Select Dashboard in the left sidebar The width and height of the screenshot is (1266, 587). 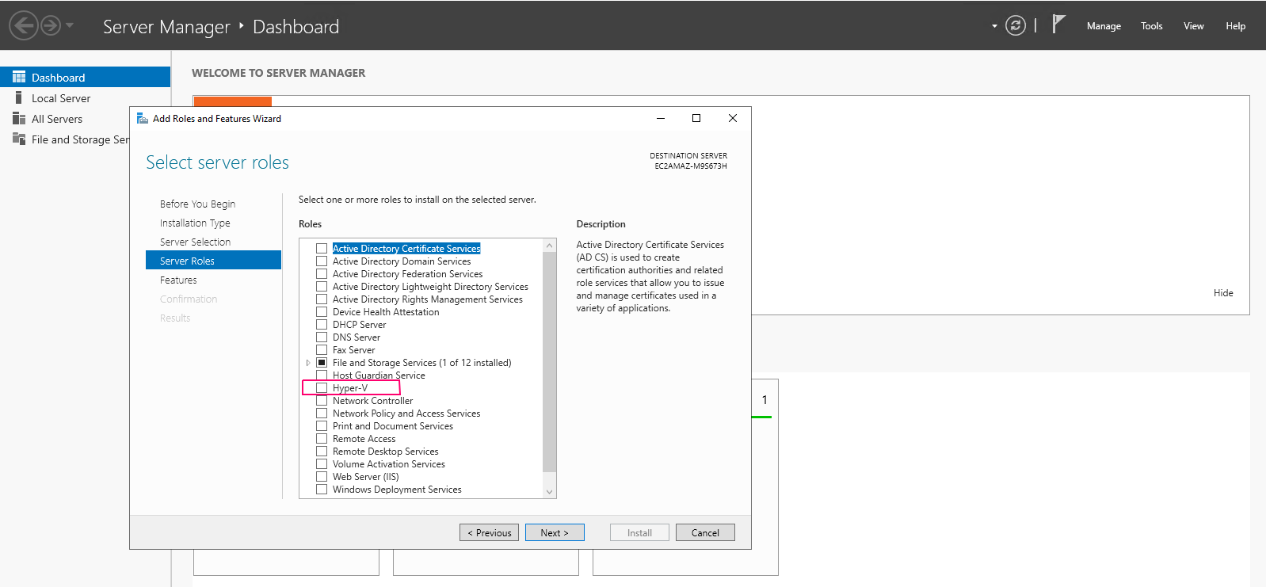pos(85,77)
